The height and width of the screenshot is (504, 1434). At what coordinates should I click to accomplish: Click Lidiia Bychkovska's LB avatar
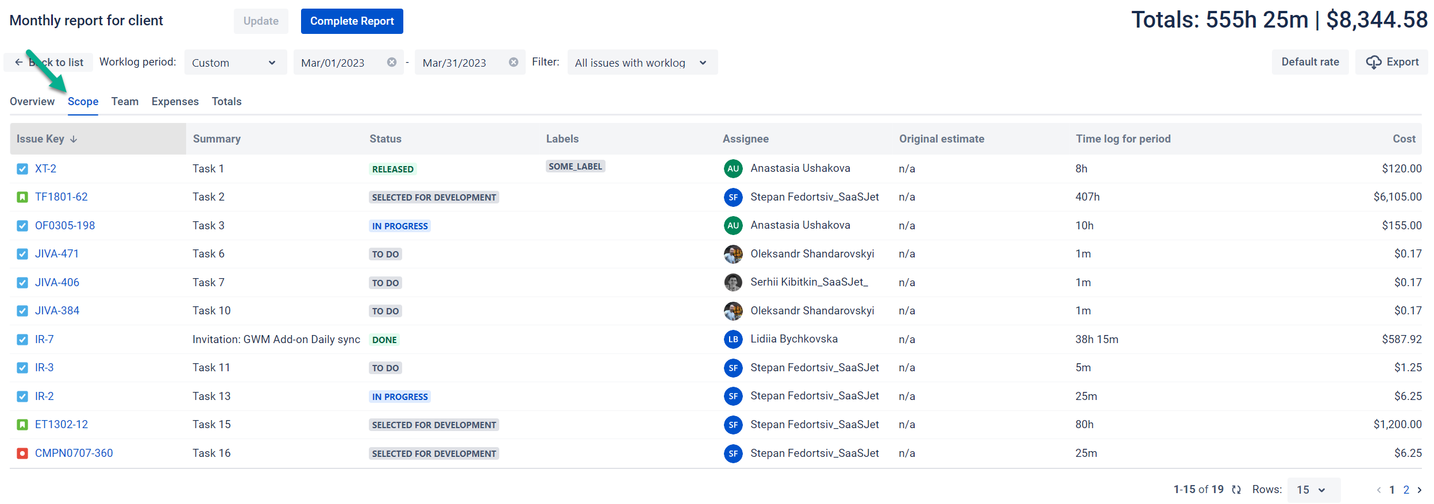tap(733, 340)
